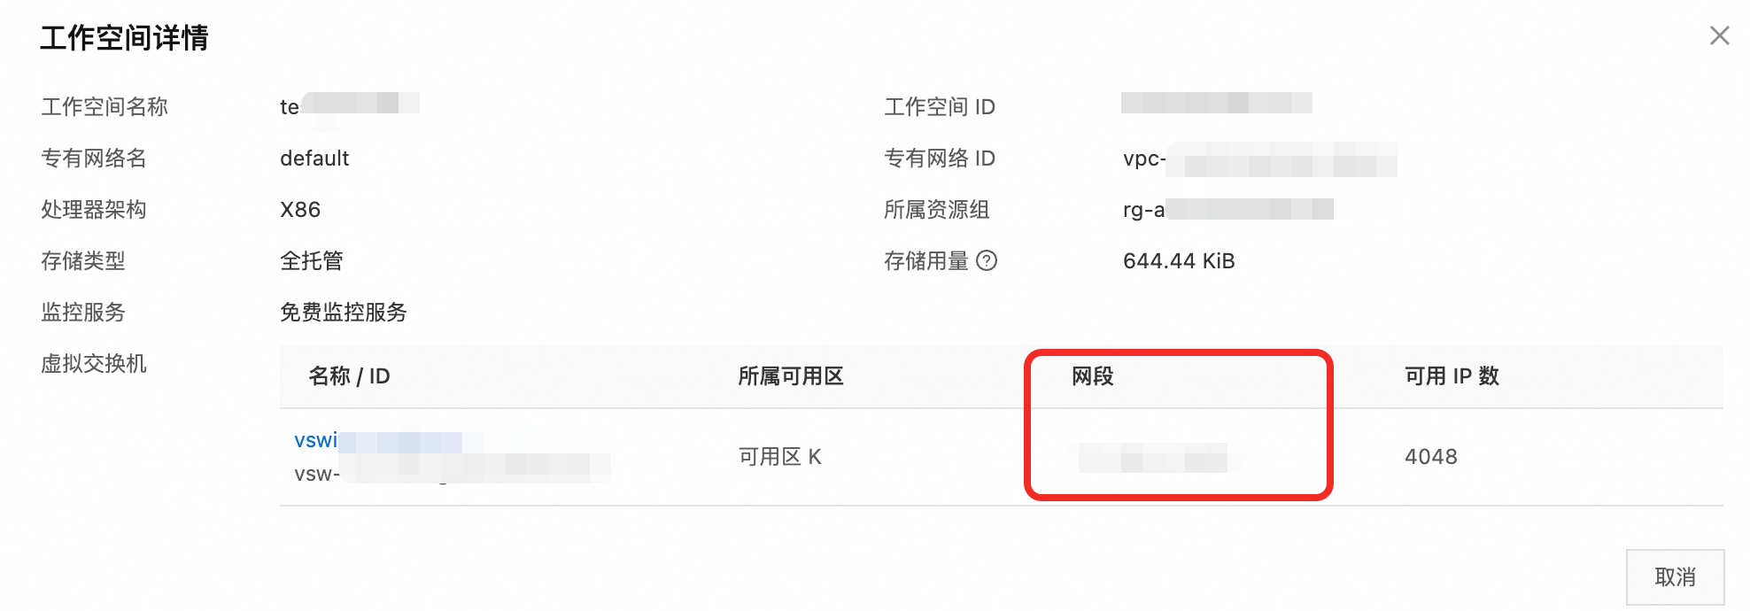Click the 可用区 K zone cell
This screenshot has width=1750, height=611.
click(x=779, y=457)
